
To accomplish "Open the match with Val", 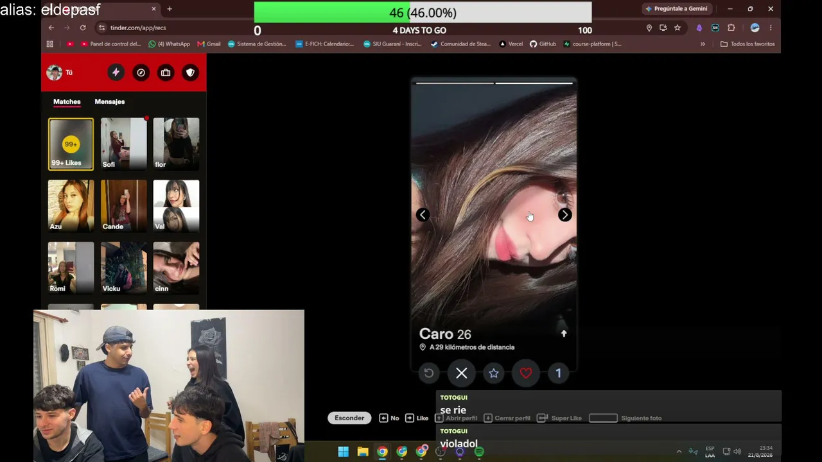I will click(176, 206).
